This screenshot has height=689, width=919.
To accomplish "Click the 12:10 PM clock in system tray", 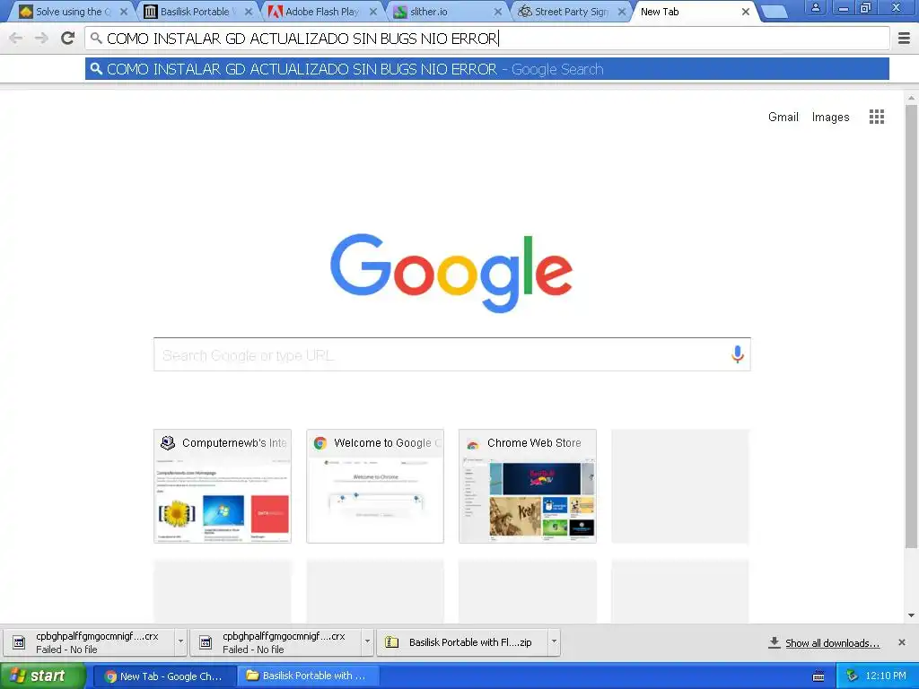I will (x=886, y=676).
